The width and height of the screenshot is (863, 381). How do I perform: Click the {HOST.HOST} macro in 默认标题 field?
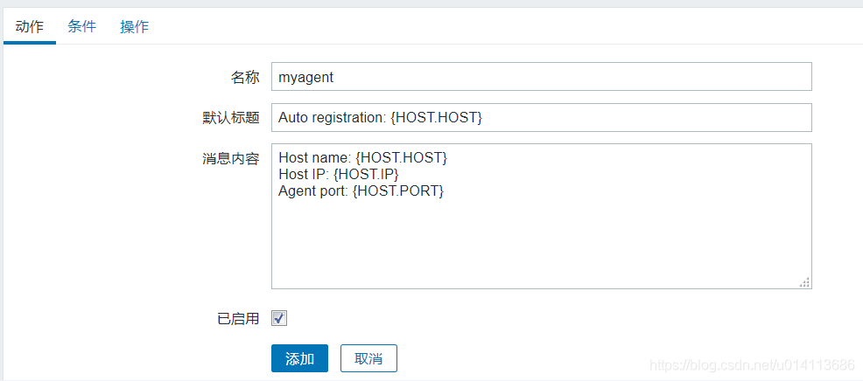tap(436, 117)
